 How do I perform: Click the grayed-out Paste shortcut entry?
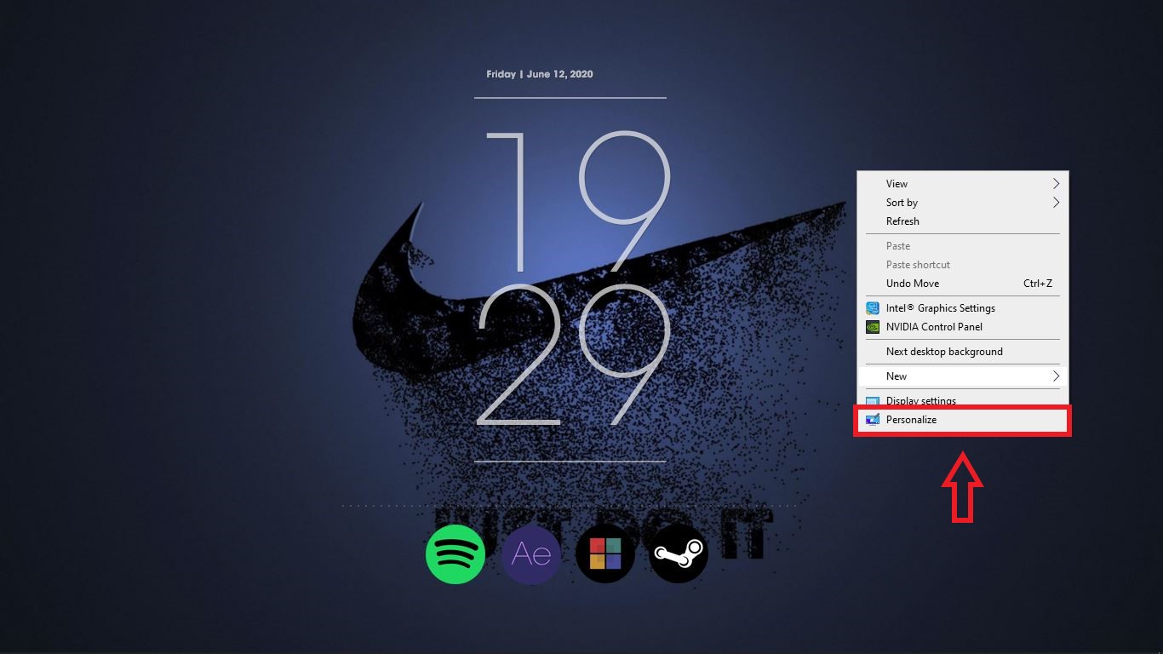pyautogui.click(x=962, y=265)
